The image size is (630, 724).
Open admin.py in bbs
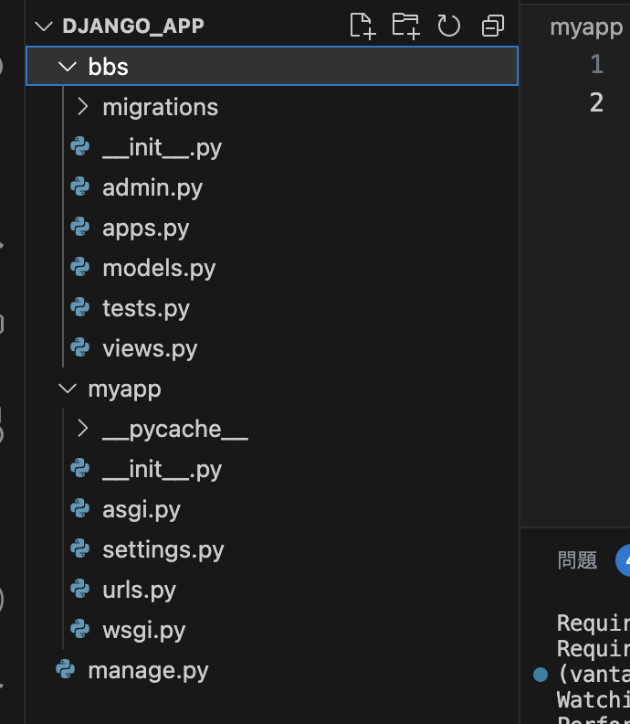click(152, 188)
